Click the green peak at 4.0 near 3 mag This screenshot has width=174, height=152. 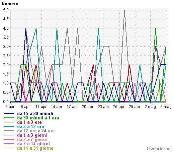click(156, 29)
